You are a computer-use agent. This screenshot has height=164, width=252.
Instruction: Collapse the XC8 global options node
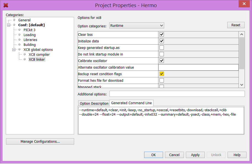coord(14,50)
